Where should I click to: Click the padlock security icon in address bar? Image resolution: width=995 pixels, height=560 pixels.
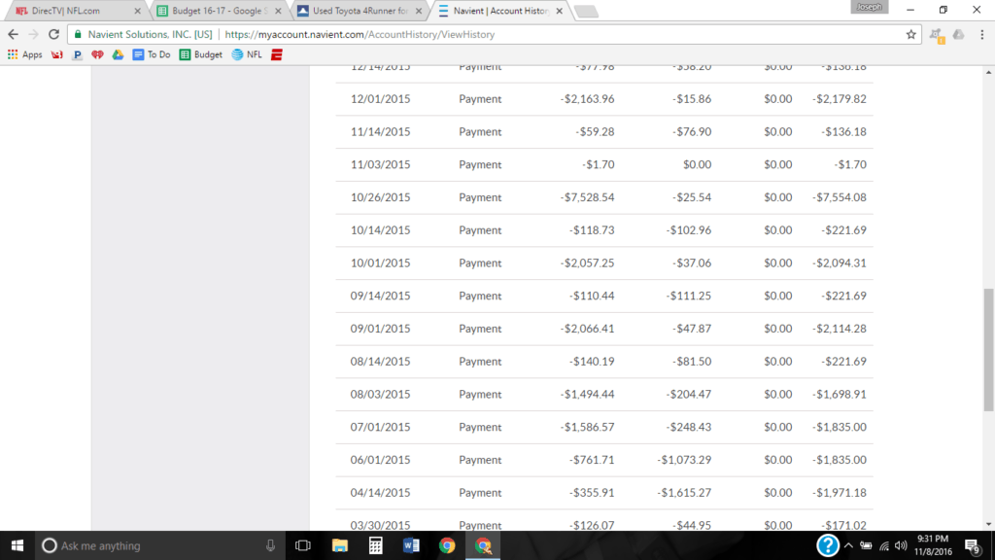click(76, 33)
